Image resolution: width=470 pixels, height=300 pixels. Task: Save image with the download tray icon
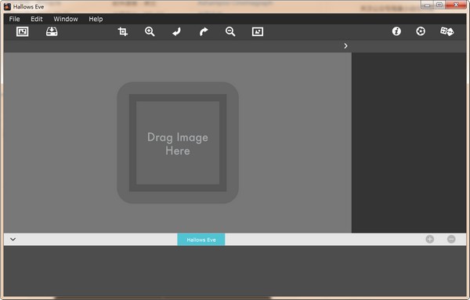point(52,31)
